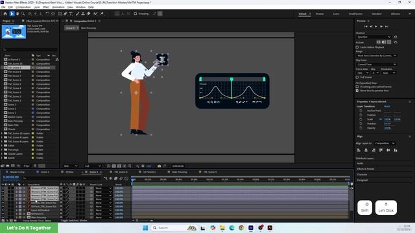Align layers vertically centered
Viewport: 415px width, 233px height.
click(x=388, y=150)
